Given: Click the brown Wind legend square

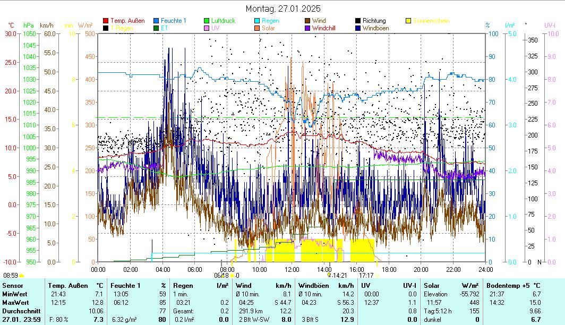Looking at the screenshot, I should tap(307, 21).
